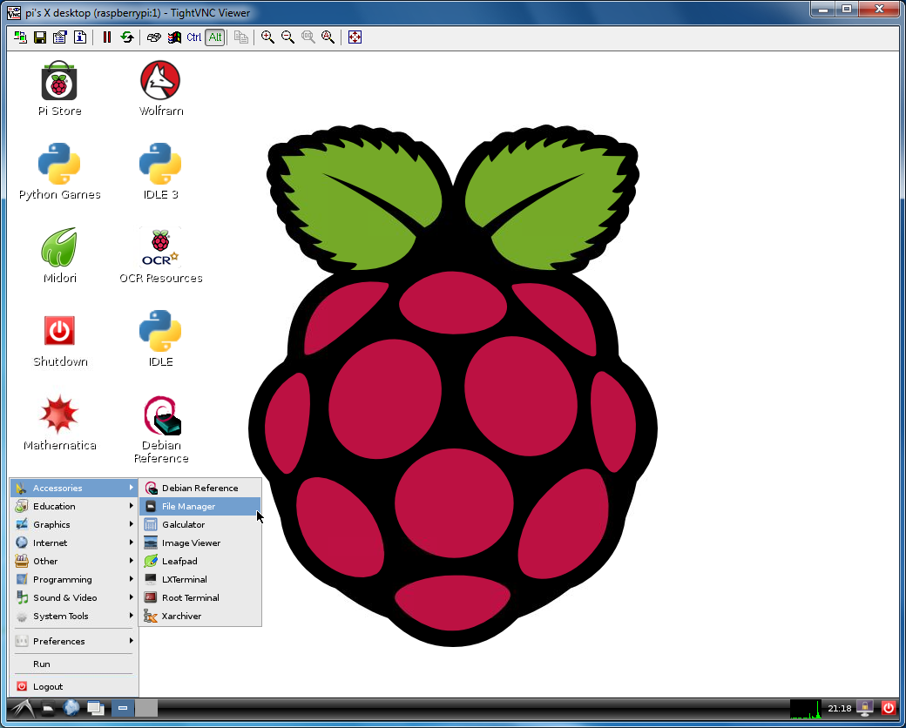Viewport: 906px width, 728px height.
Task: Open the Pi Store desktop icon
Action: pos(59,89)
